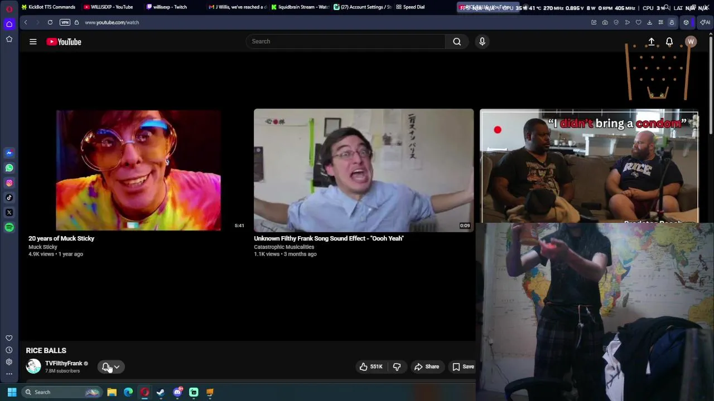Open Microsoft Edge from the taskbar

click(x=128, y=392)
